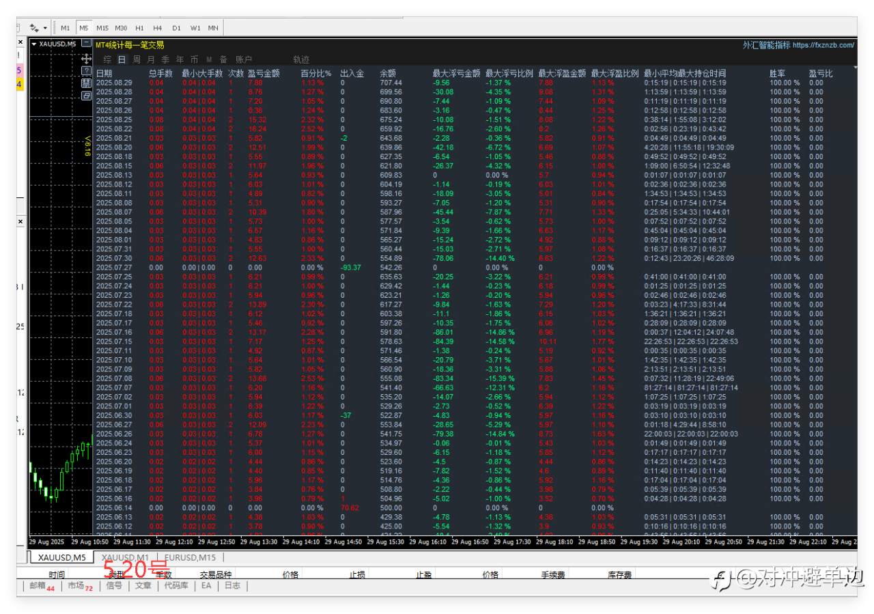The height and width of the screenshot is (614, 874).
Task: Select the M1 timeframe
Action: point(65,28)
